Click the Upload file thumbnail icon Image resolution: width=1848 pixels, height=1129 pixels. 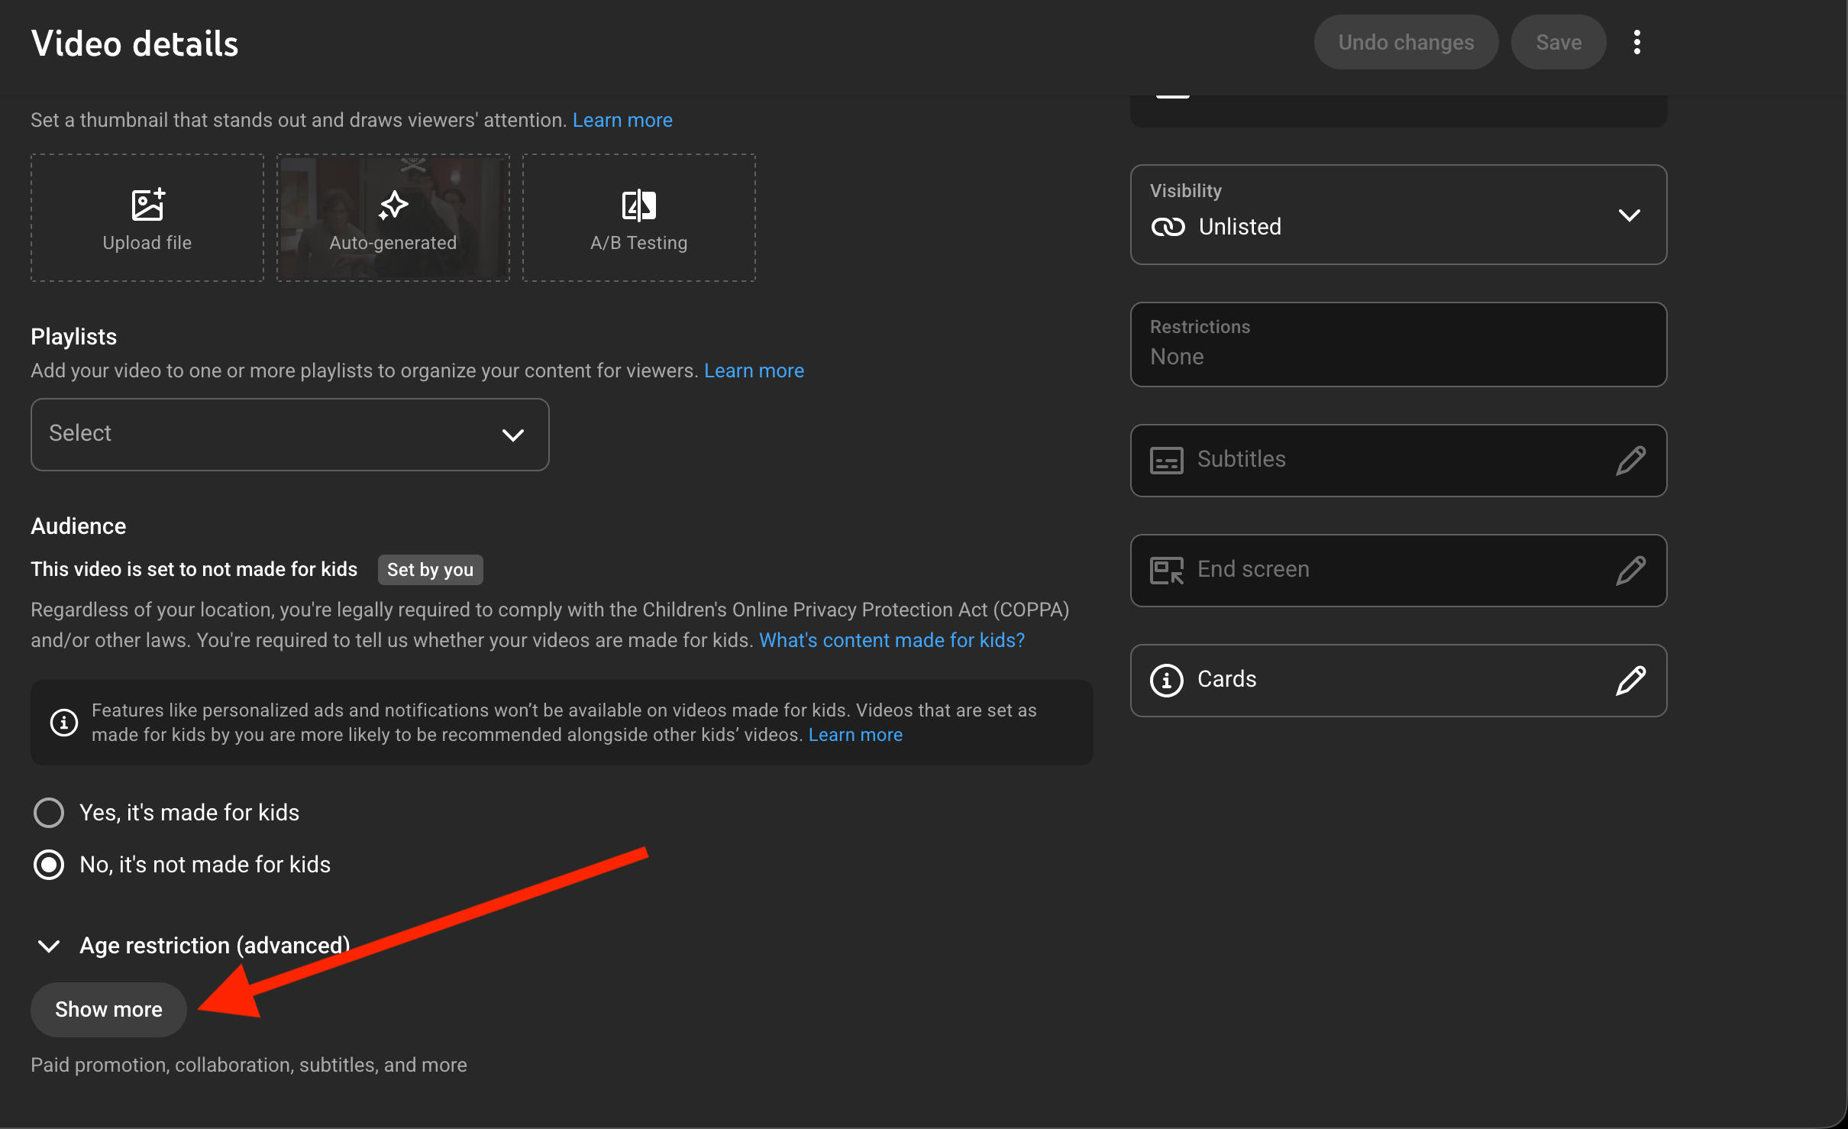click(147, 205)
